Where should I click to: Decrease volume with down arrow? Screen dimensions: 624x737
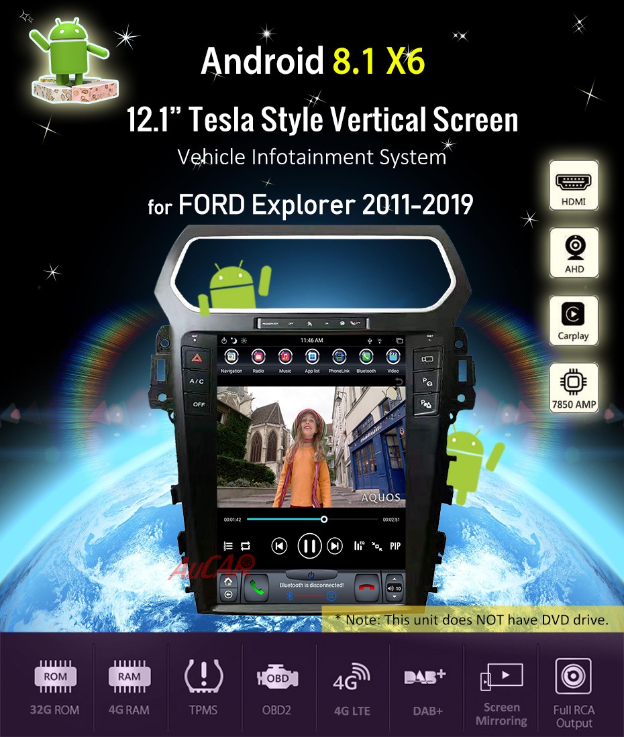point(394,597)
